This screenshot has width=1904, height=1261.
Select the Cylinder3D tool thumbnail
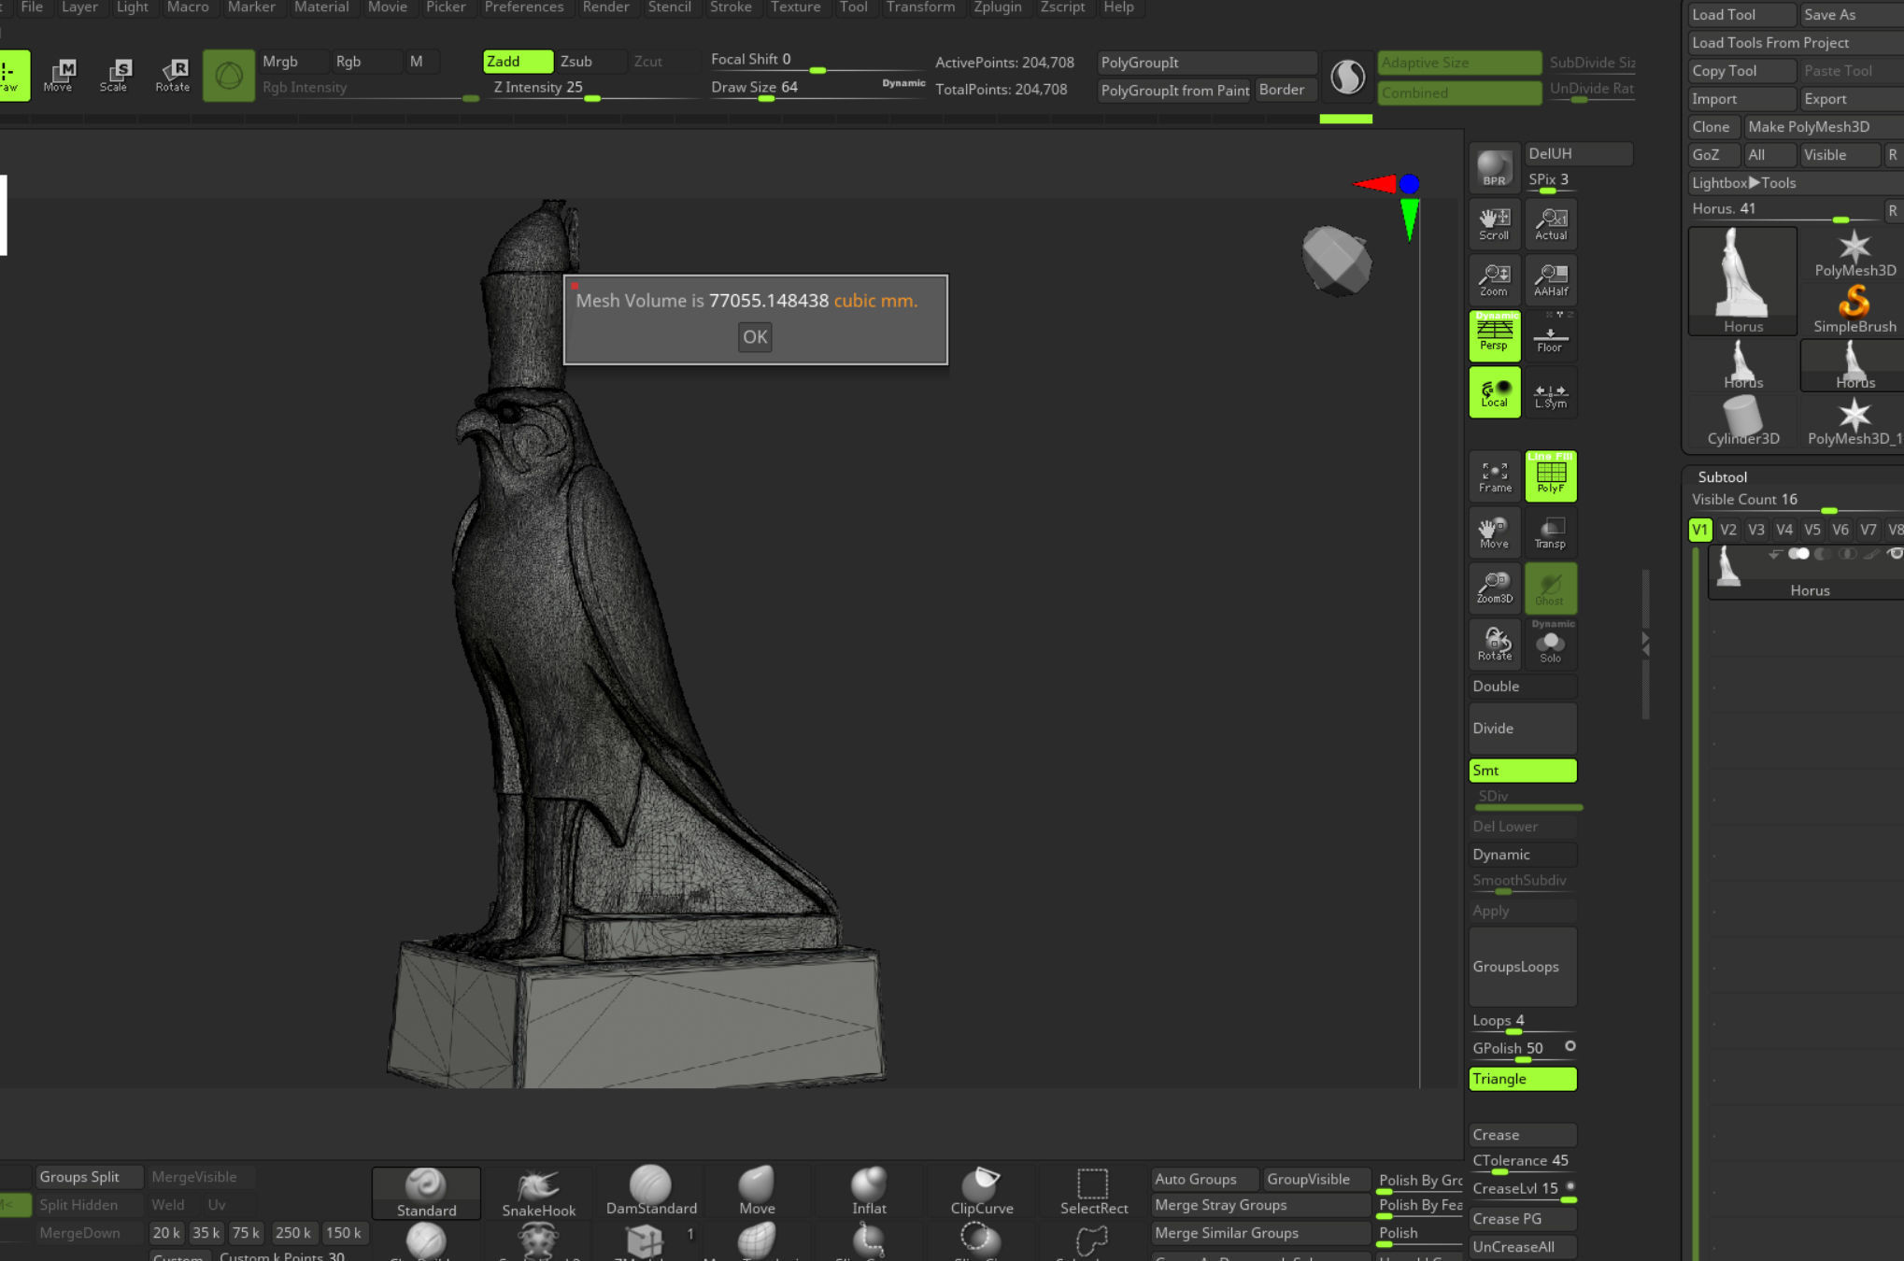pyautogui.click(x=1742, y=420)
